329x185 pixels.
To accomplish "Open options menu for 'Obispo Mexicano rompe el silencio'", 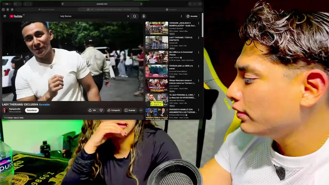I will pos(198,81).
